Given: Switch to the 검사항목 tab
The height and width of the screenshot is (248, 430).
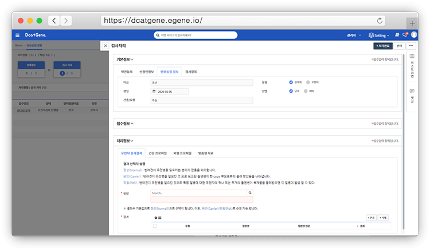Looking at the screenshot, I should [191, 72].
